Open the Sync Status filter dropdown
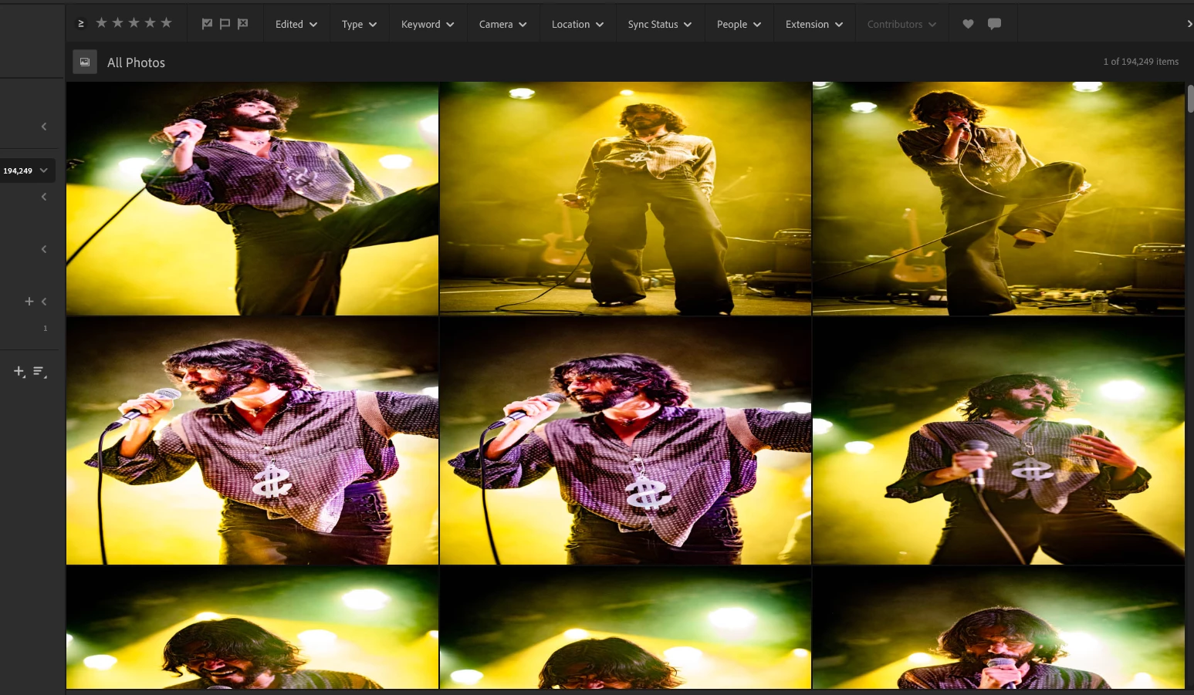Screen dimensions: 1194x695 tap(660, 24)
